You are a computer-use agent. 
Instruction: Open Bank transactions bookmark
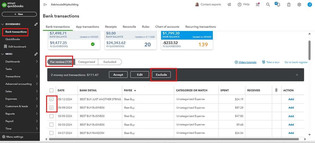pos(16,32)
